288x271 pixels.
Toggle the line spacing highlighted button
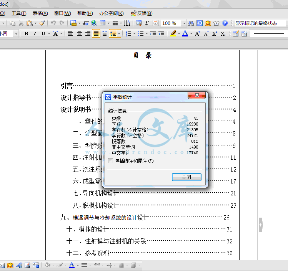tap(113, 34)
